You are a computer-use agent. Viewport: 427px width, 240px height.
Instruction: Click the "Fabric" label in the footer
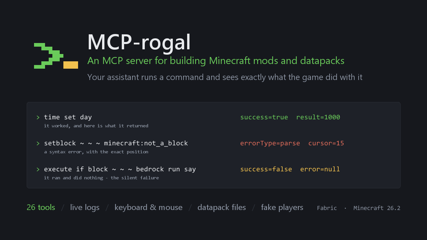327,208
